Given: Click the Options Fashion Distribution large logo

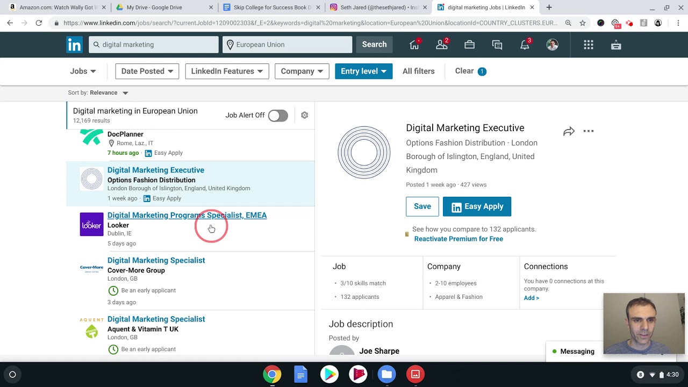Looking at the screenshot, I should pyautogui.click(x=364, y=152).
